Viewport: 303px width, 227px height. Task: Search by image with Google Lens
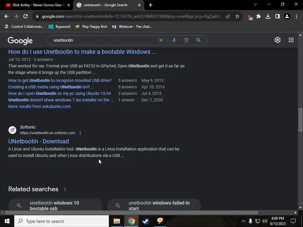[186, 40]
